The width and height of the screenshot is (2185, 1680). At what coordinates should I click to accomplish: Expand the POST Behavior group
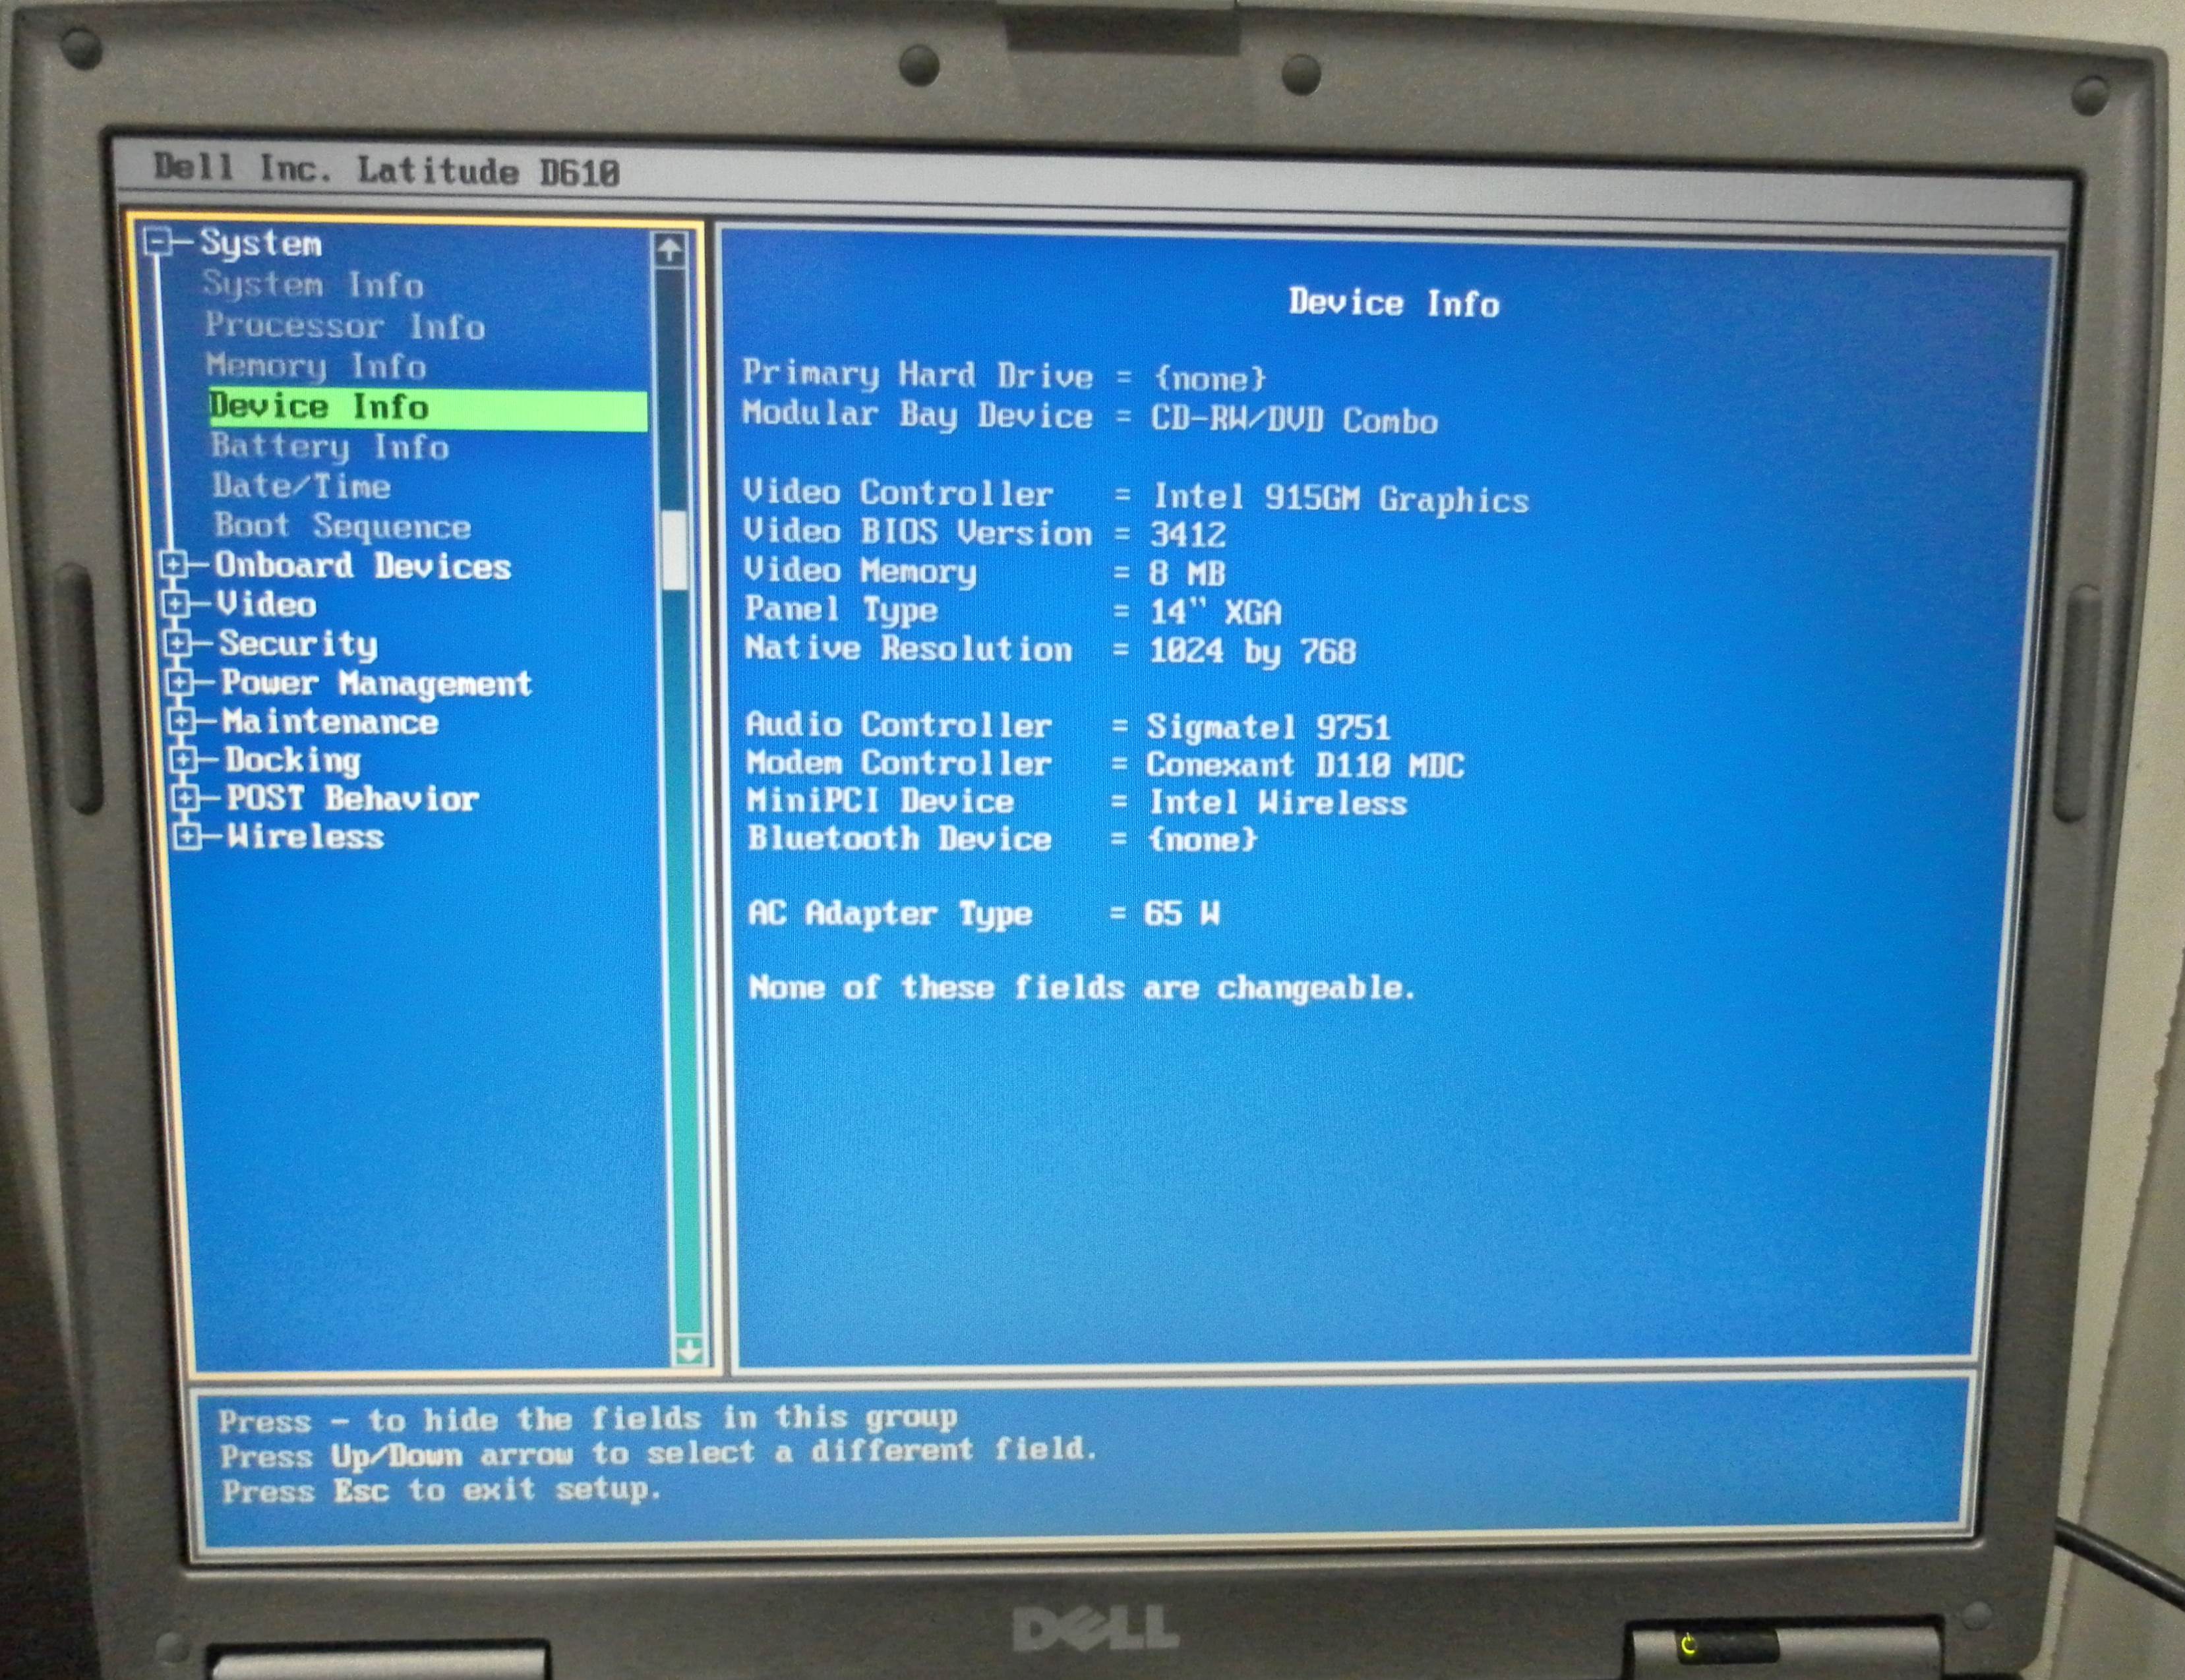(x=185, y=798)
